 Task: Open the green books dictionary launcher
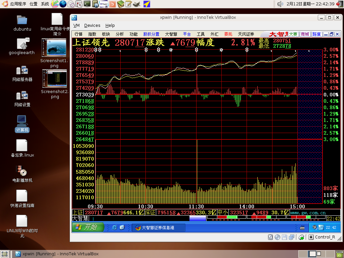coord(121,4)
